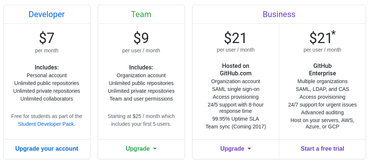This screenshot has height=167, width=370.
Task: Click the Team sync (Coming 2017) text
Action: click(236, 127)
